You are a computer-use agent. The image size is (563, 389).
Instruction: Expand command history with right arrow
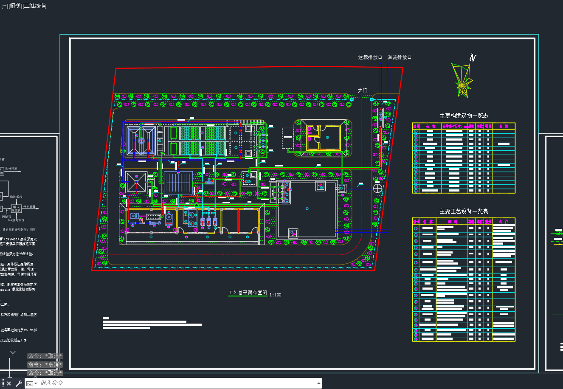click(x=319, y=383)
